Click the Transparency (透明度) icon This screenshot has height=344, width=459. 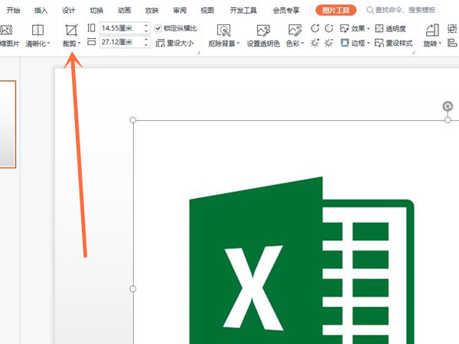click(379, 28)
